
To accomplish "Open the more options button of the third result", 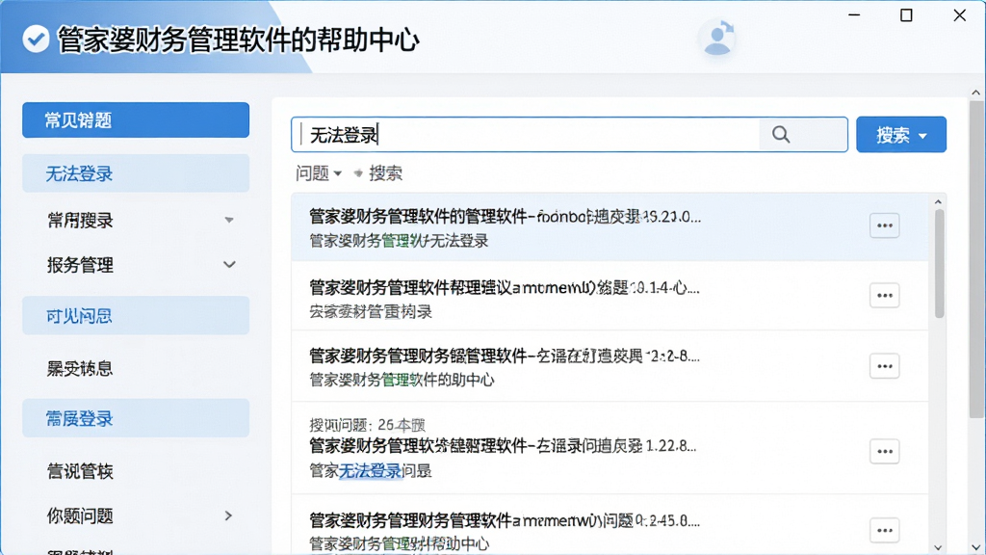I will (x=885, y=365).
